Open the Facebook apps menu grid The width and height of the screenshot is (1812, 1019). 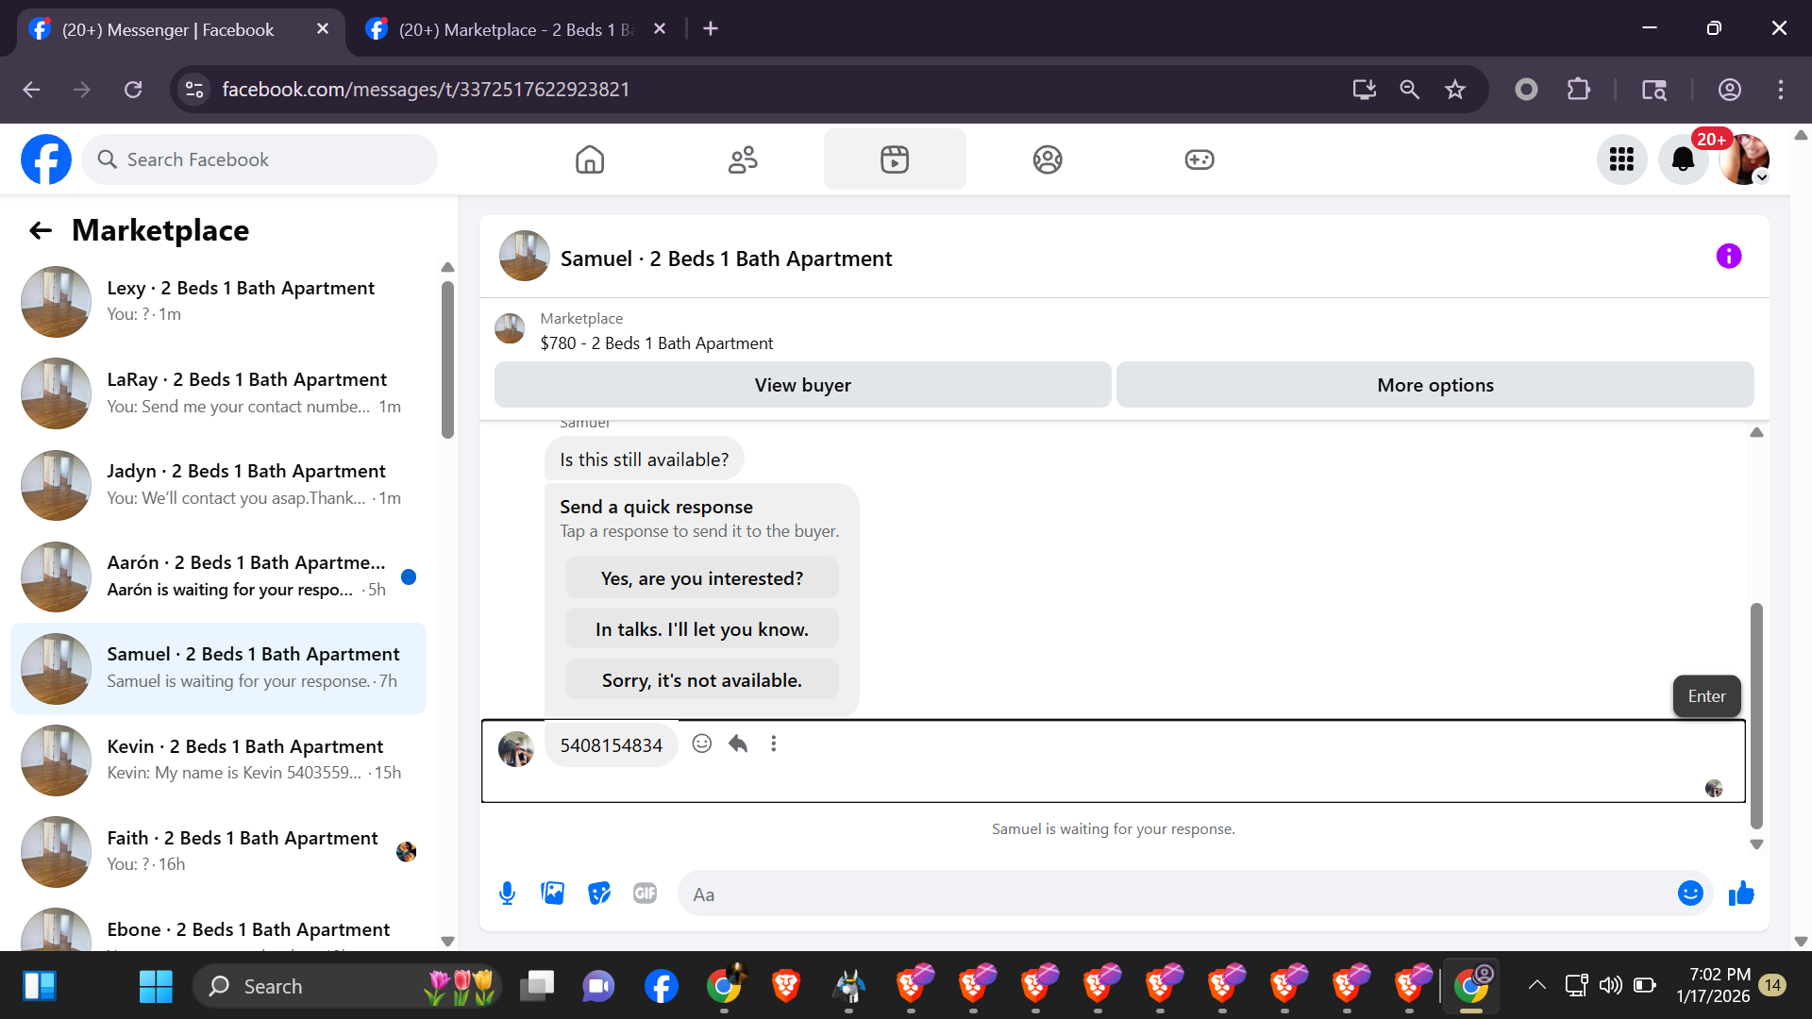[x=1621, y=159]
